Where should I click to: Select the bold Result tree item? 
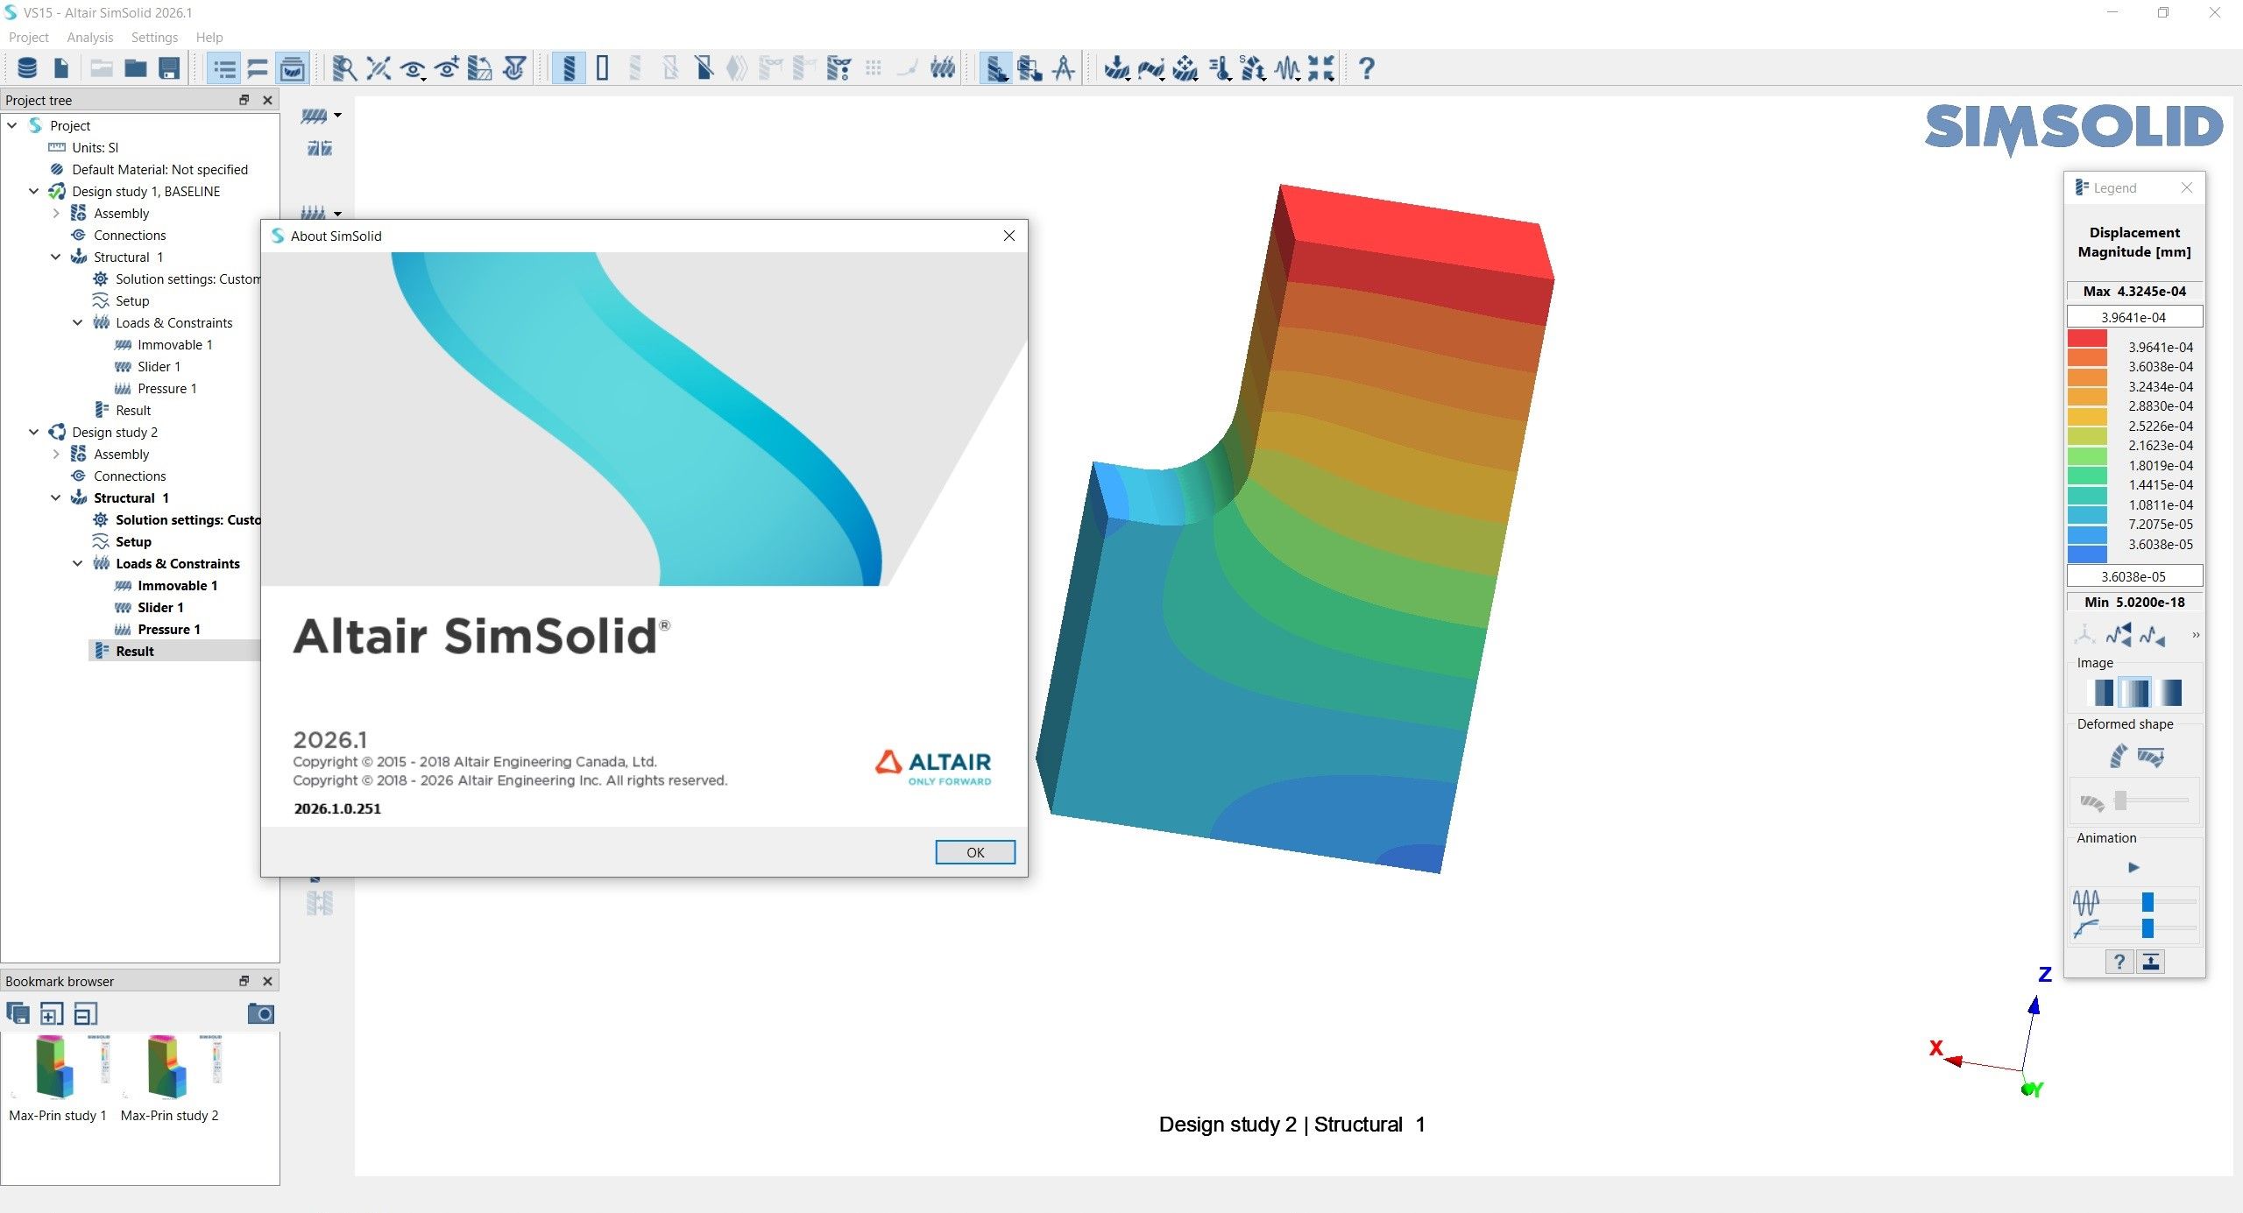(x=134, y=651)
